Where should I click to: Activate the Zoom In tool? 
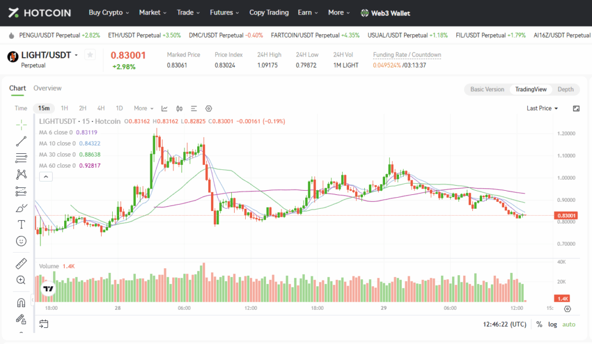point(21,280)
